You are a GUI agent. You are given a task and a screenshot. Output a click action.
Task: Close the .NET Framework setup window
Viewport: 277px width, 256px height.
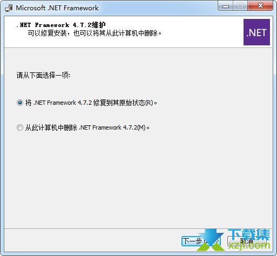[x=260, y=6]
